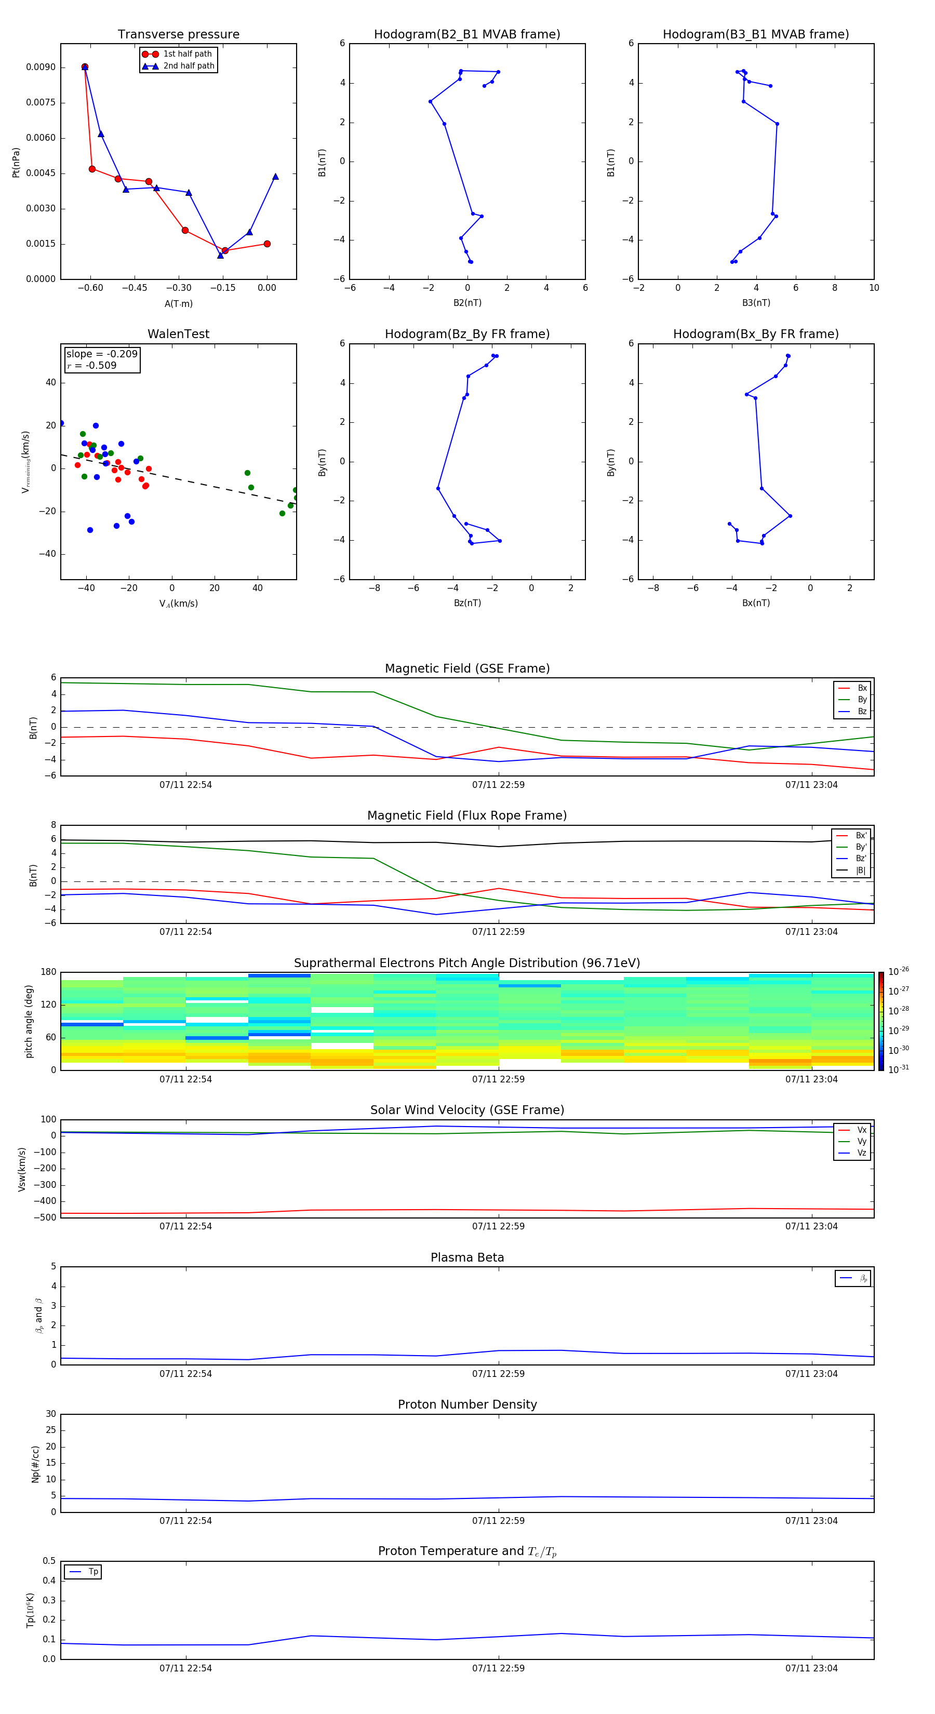The image size is (935, 1714).
Task: Click the 'Transverse pressure' plot title
Action: 178,35
